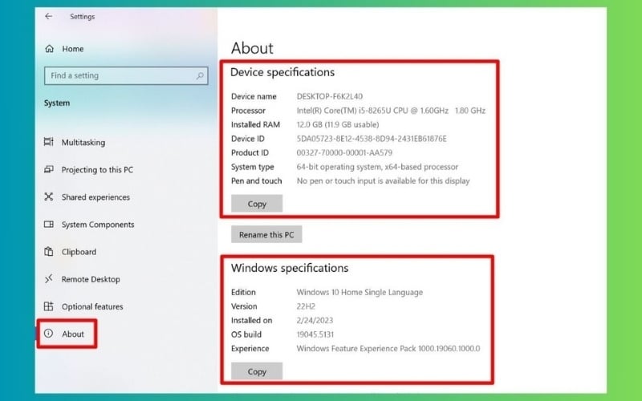
Task: Select Windows 10 Home Single Language
Action: click(x=360, y=292)
